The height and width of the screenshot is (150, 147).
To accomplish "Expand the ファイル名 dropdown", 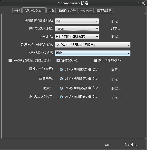I will click(77, 37).
